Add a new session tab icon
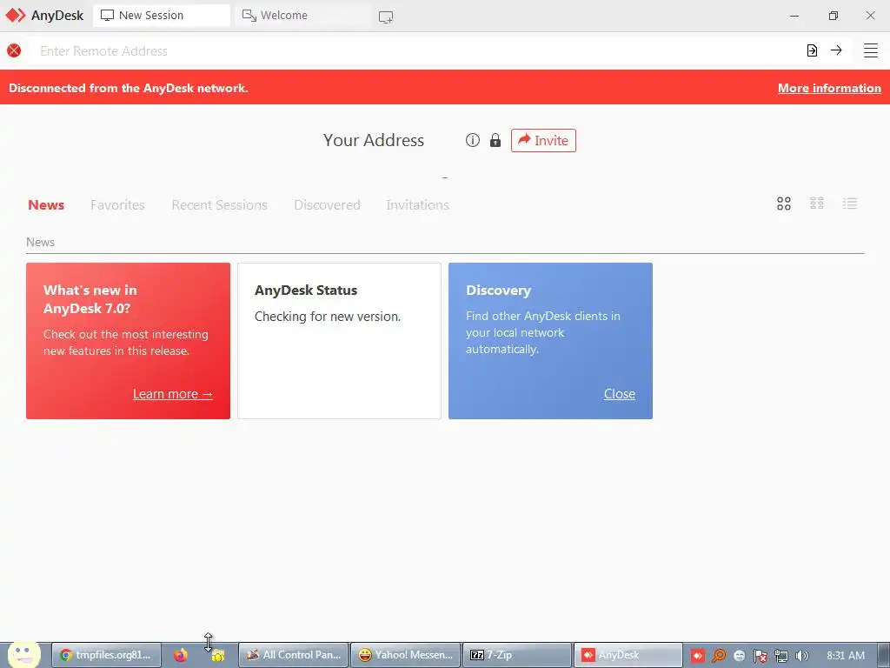This screenshot has width=890, height=668. (386, 17)
